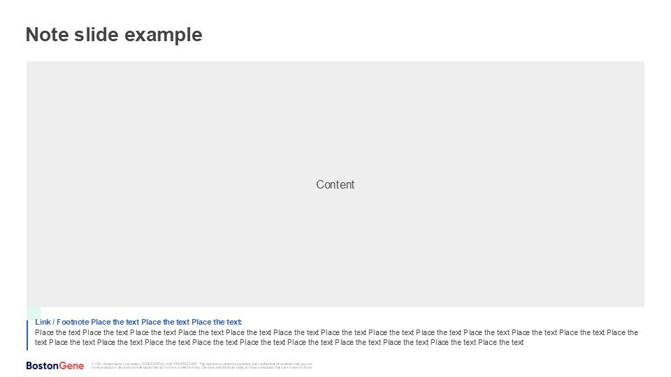Click the first line of the copyright notice
This screenshot has width=671, height=377.
click(x=202, y=364)
